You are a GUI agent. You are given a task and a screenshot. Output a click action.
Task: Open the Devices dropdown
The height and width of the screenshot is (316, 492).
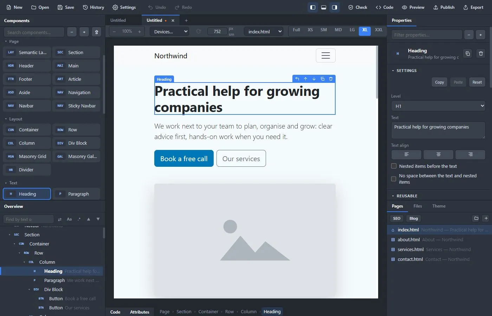(169, 32)
